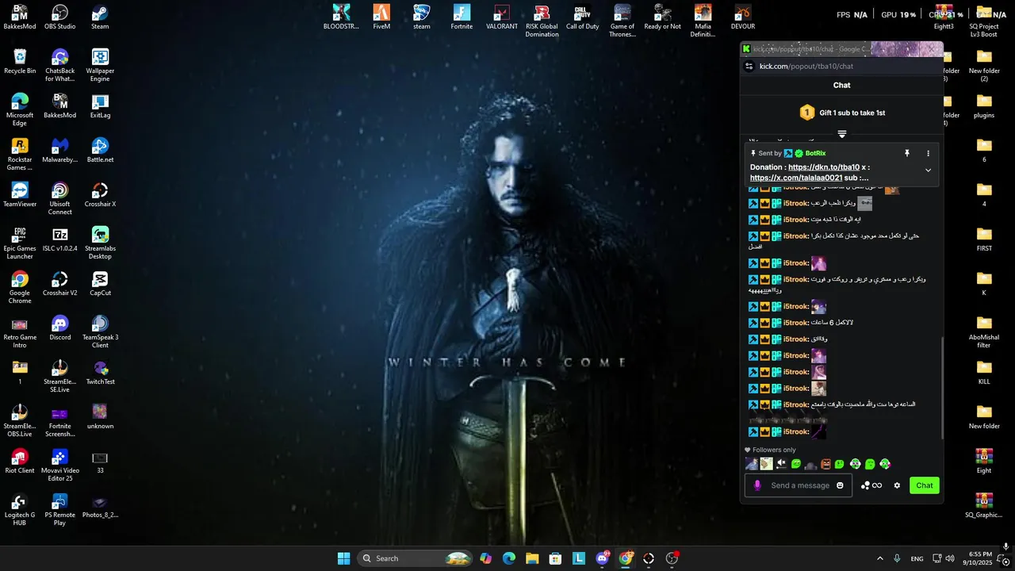Click BotRix username in pinned message

[x=815, y=153]
